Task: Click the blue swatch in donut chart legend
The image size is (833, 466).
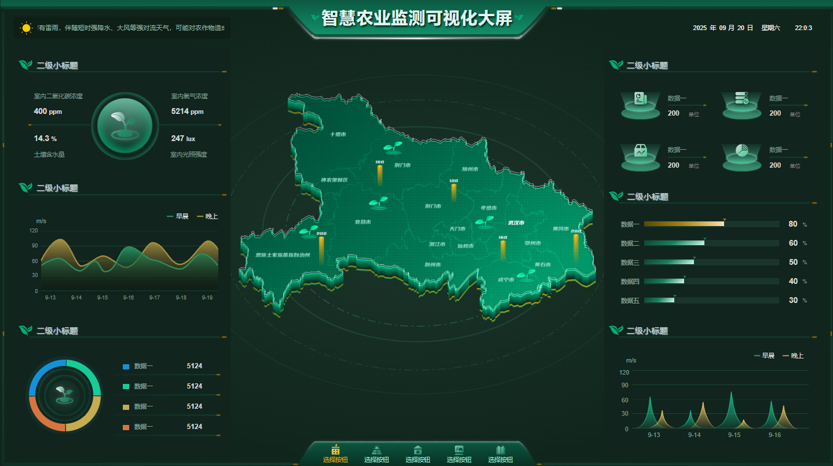Action: point(126,367)
